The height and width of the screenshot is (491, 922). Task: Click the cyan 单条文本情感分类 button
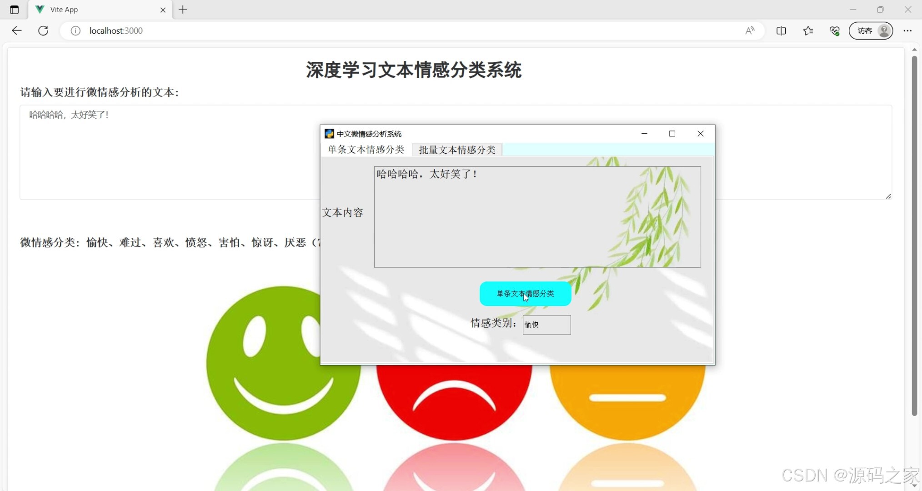tap(525, 294)
